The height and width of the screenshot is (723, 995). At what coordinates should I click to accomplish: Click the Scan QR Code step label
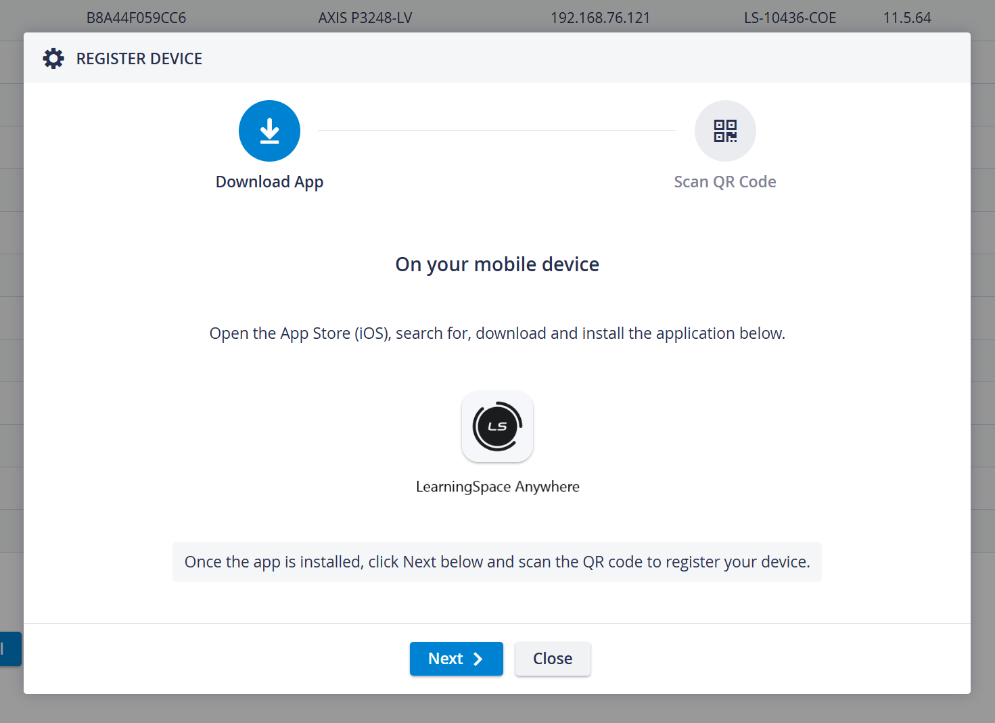click(x=725, y=182)
